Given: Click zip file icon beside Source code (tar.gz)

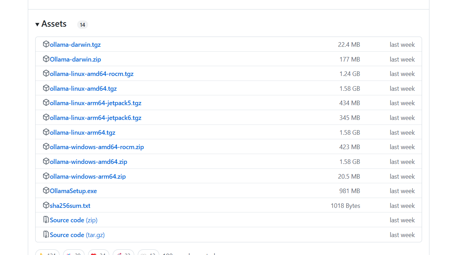Looking at the screenshot, I should click(46, 235).
